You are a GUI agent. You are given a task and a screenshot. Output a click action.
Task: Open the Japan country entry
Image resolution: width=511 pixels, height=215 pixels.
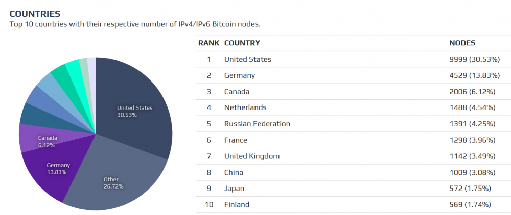234,189
